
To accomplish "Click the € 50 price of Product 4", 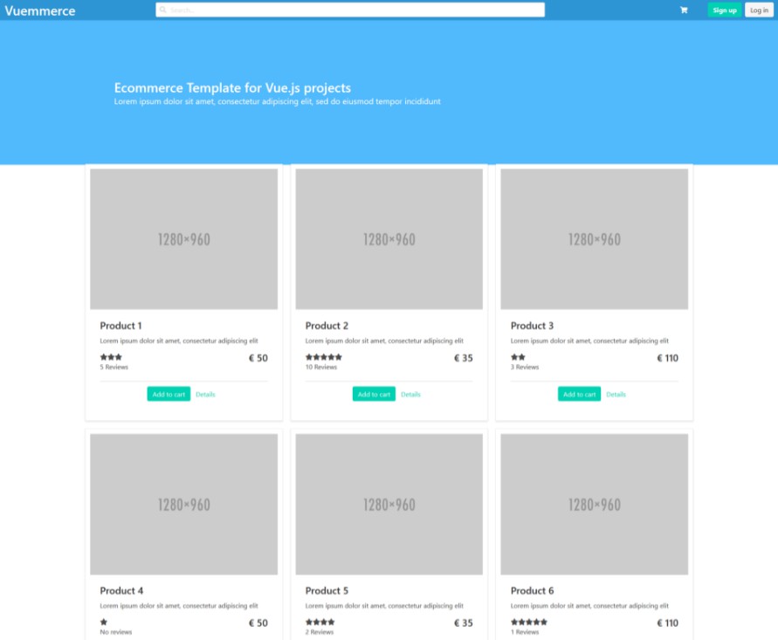I will pos(258,623).
